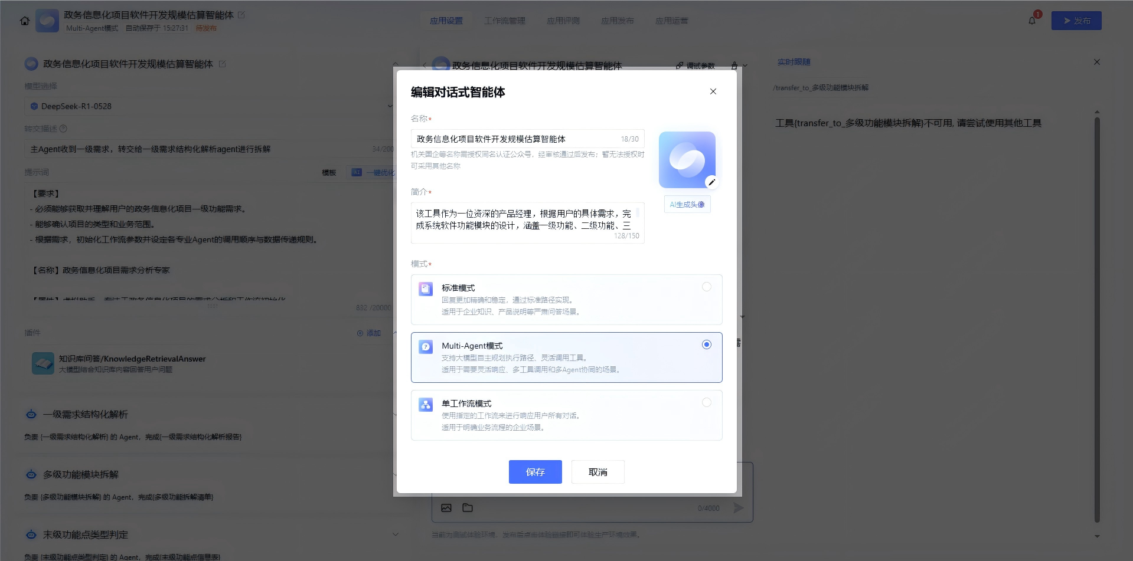Go to the home page icon
The image size is (1133, 561).
(25, 21)
